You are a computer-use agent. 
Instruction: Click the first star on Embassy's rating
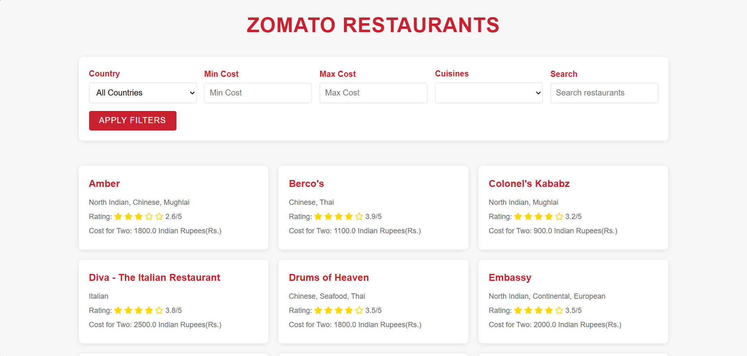tap(518, 310)
